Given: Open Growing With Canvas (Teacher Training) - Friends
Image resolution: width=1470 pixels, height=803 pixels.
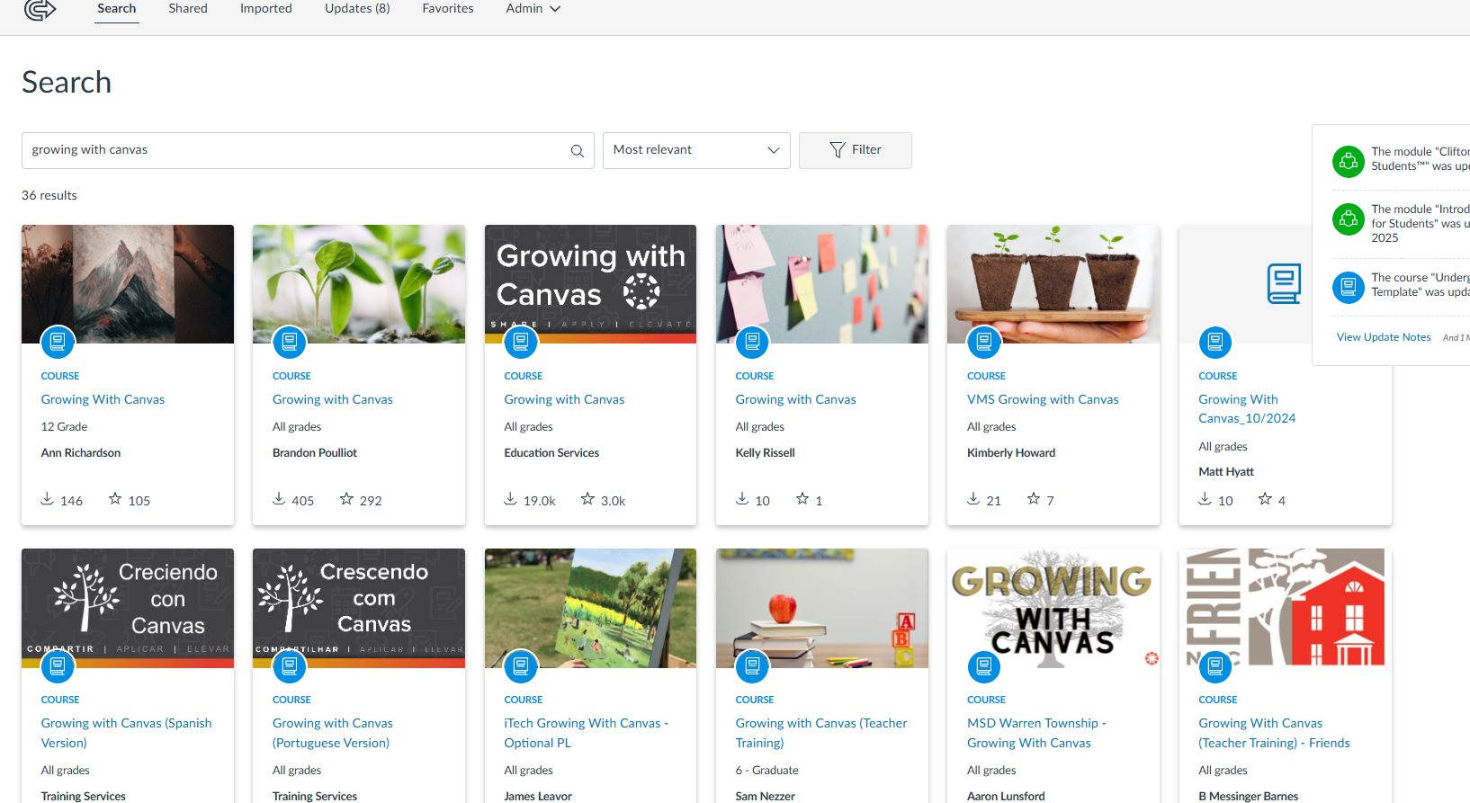Looking at the screenshot, I should point(1274,733).
